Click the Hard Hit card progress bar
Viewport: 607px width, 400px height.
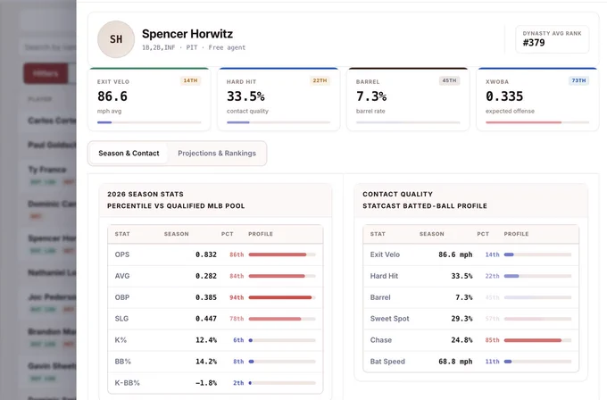click(x=279, y=122)
